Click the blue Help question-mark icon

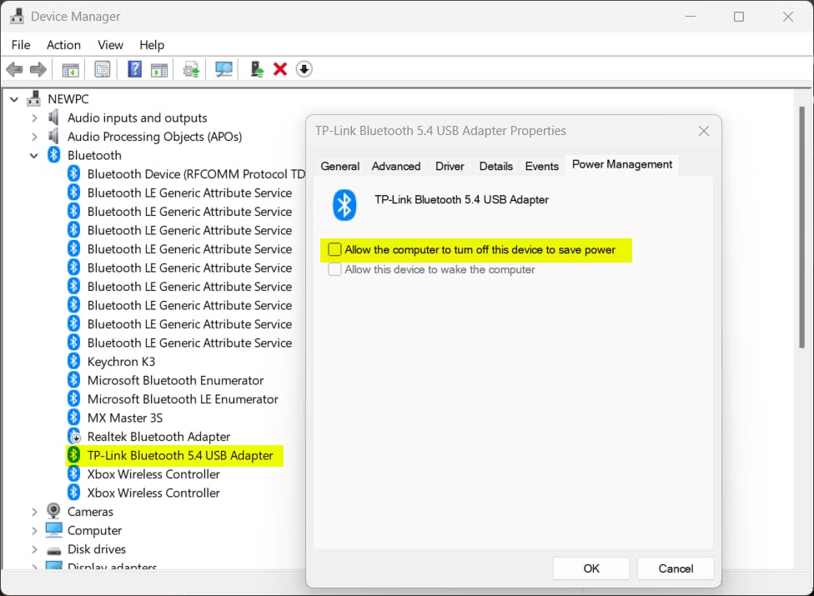[x=134, y=69]
